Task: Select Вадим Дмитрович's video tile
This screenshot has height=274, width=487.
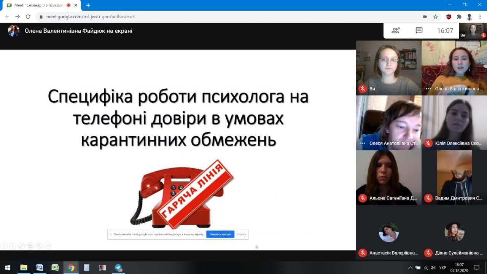Action: pos(454,177)
